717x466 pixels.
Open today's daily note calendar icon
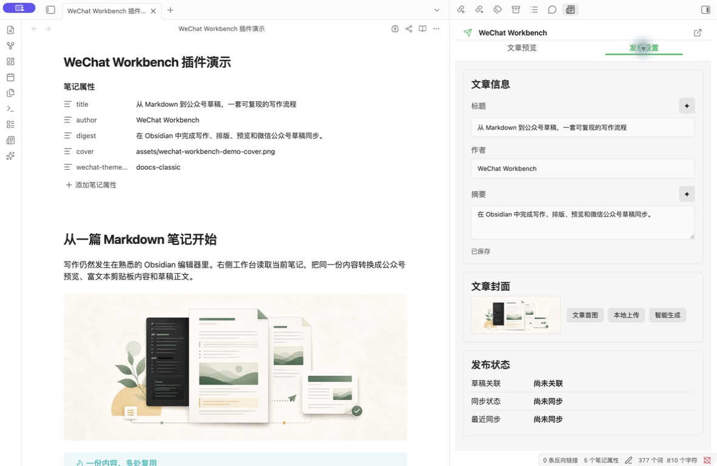point(10,77)
